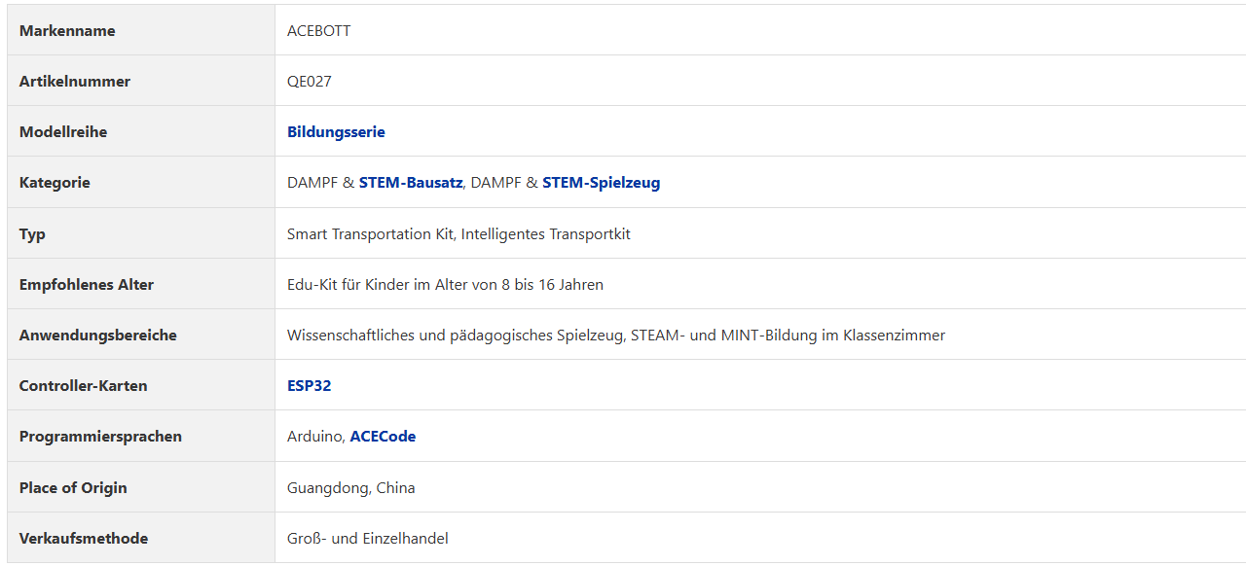Open the STEM-Spielzeug category link
This screenshot has width=1246, height=566.
click(601, 183)
